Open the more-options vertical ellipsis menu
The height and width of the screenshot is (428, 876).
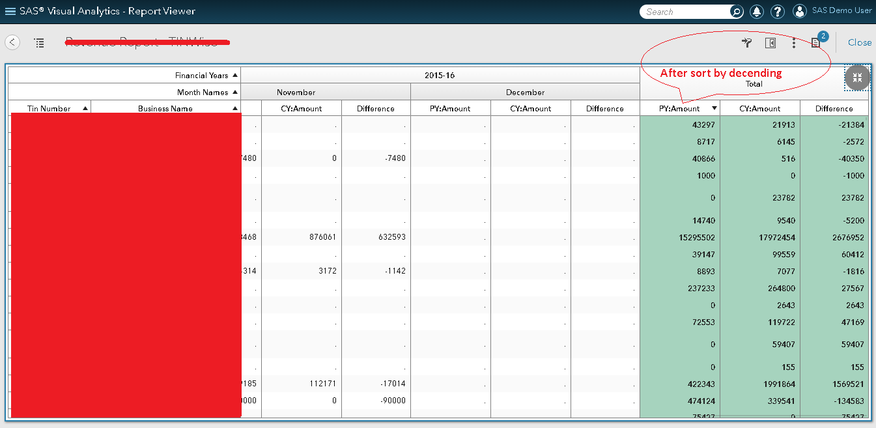tap(793, 42)
